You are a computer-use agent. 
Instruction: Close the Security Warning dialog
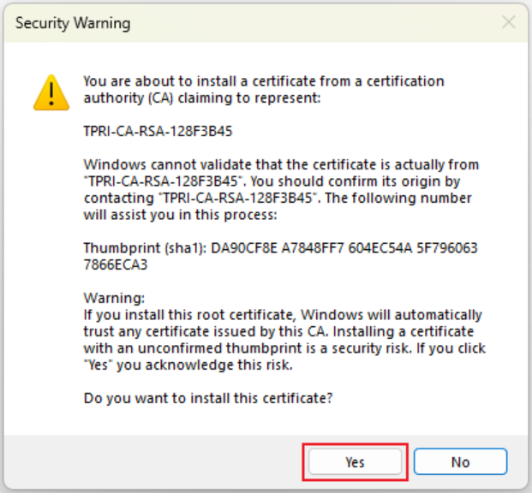coord(509,23)
